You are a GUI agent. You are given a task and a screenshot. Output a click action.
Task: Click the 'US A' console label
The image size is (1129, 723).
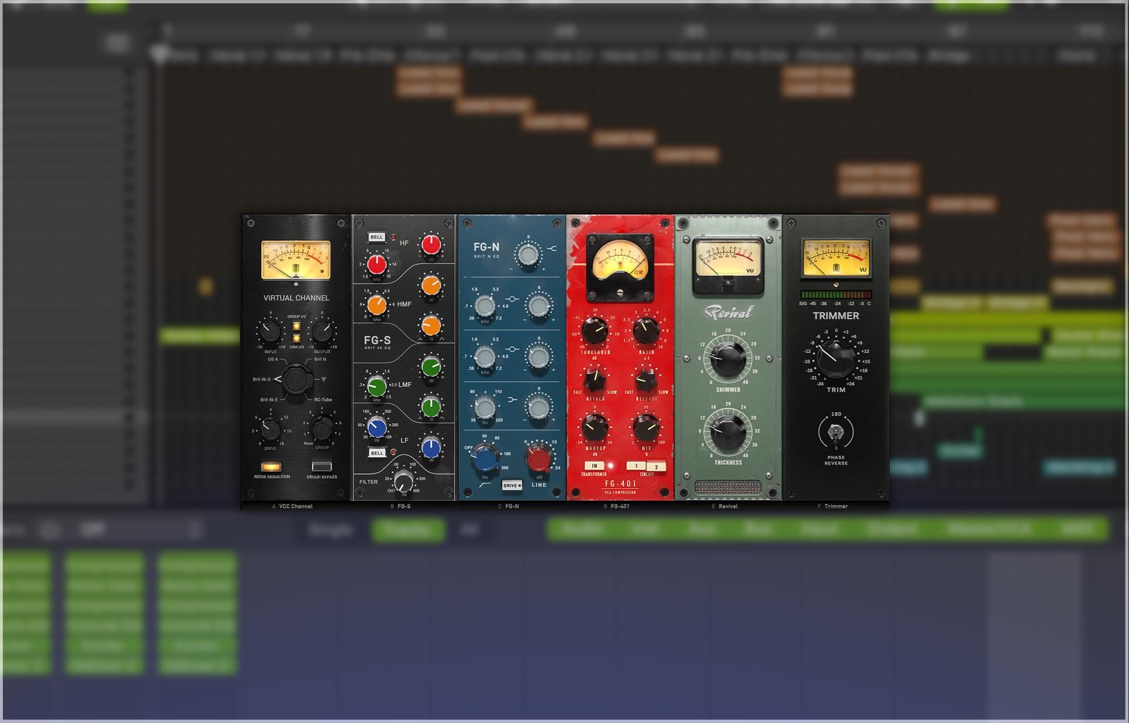pyautogui.click(x=273, y=359)
